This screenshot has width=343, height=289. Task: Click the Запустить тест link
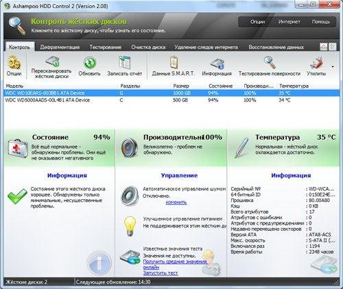(x=161, y=273)
